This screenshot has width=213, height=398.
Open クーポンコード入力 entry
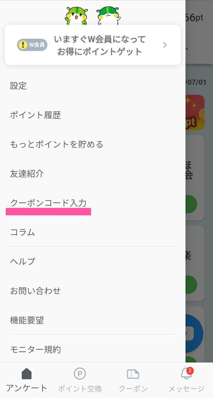(48, 203)
